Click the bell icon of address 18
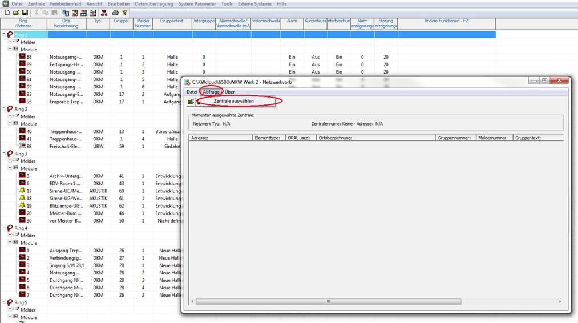 pyautogui.click(x=22, y=198)
